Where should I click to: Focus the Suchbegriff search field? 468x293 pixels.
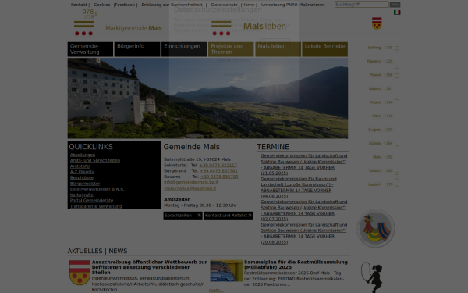361,5
